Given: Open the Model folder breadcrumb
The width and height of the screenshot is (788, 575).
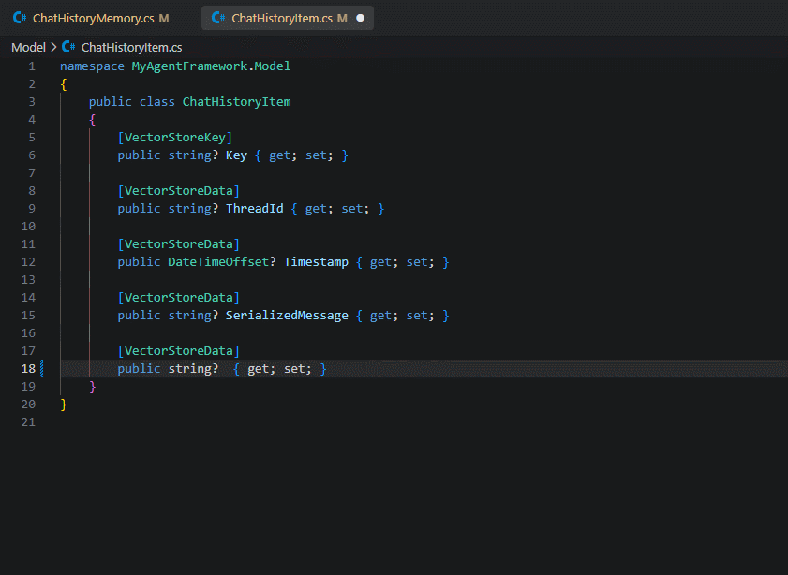Looking at the screenshot, I should [28, 47].
